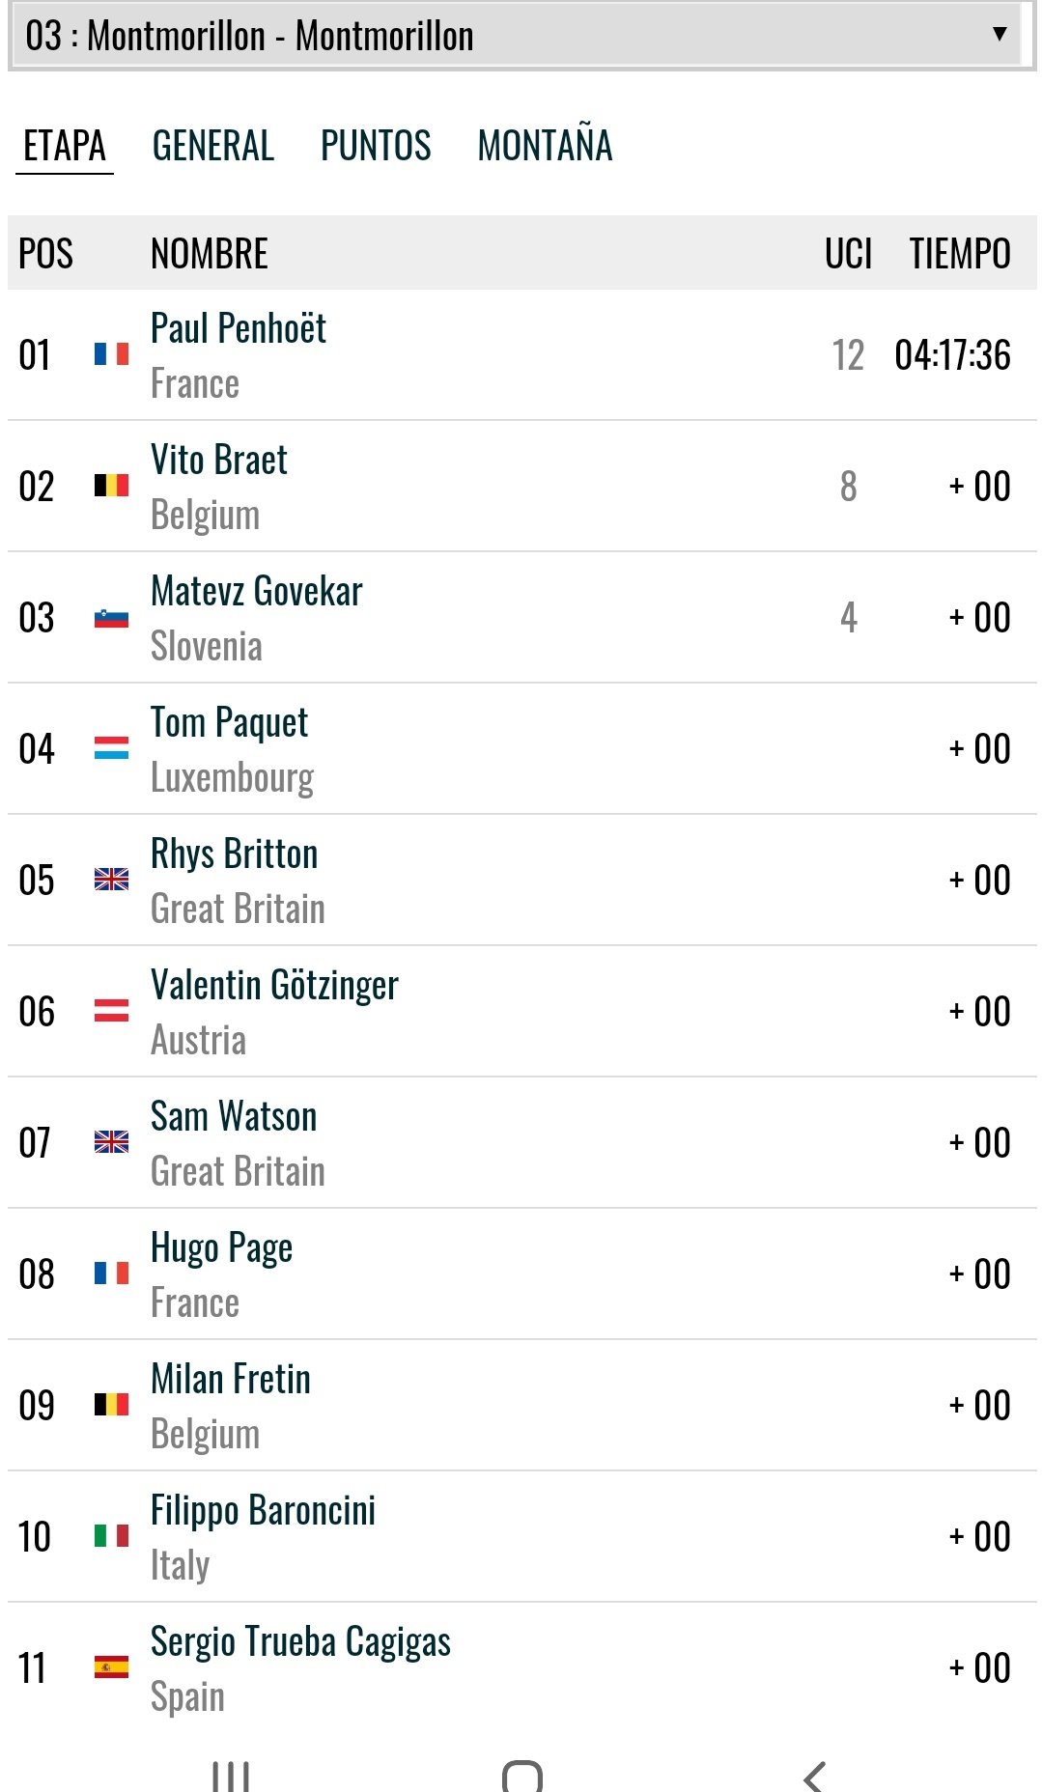Viewport: 1042px width, 1792px height.
Task: Open rider Sam Watson's profile
Action: [x=234, y=1117]
